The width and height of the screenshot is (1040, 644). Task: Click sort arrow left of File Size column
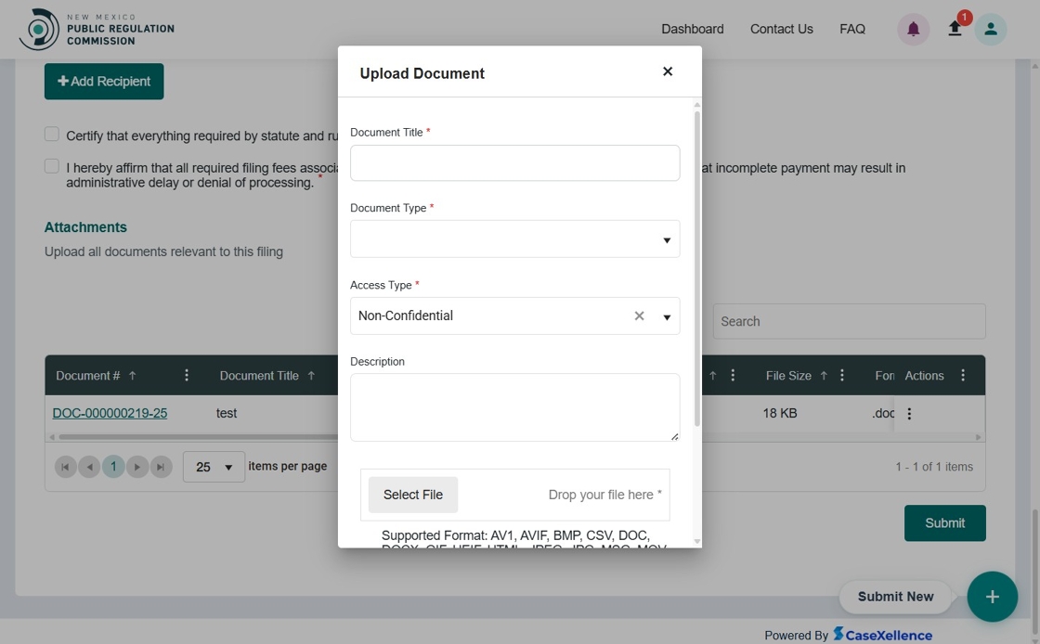pyautogui.click(x=713, y=376)
